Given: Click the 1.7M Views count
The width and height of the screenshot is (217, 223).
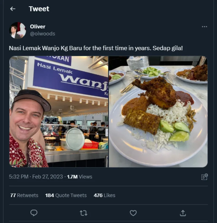Looking at the screenshot, I should 79,177.
